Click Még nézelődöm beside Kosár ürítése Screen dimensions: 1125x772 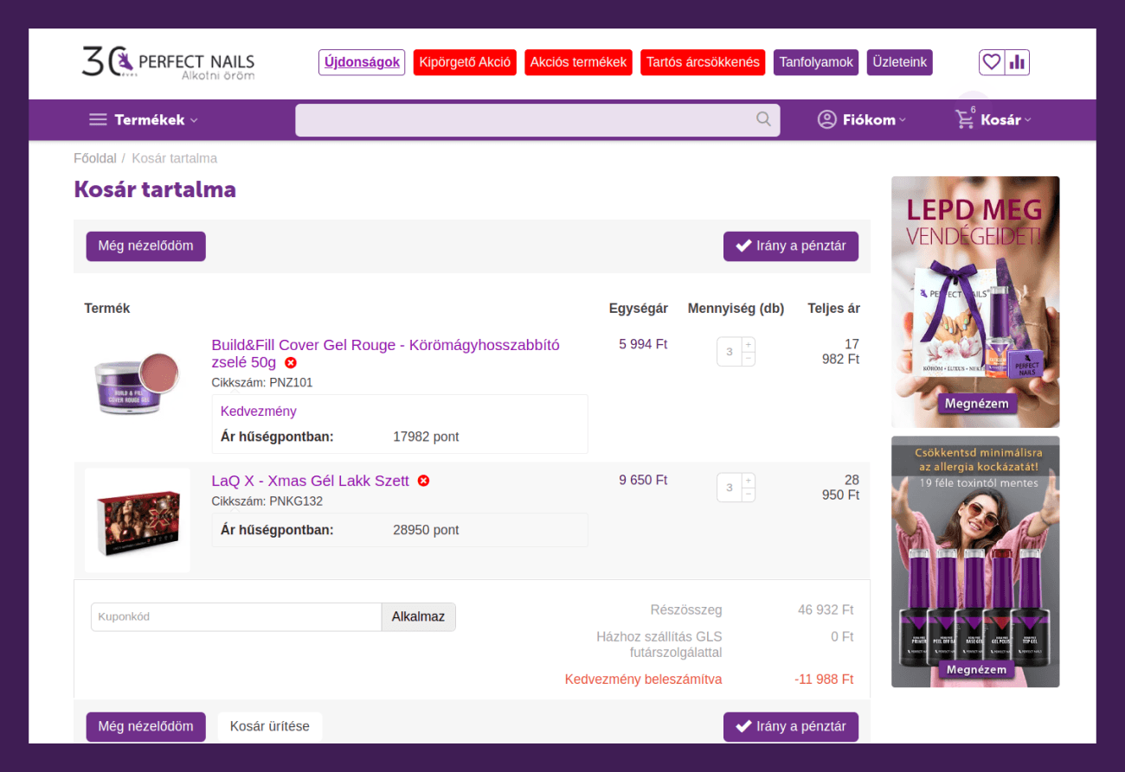click(145, 726)
